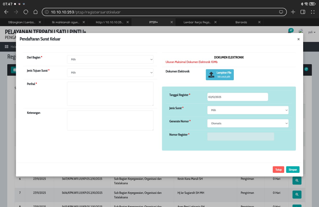Click the Tanggal Register date field

(x=237, y=97)
